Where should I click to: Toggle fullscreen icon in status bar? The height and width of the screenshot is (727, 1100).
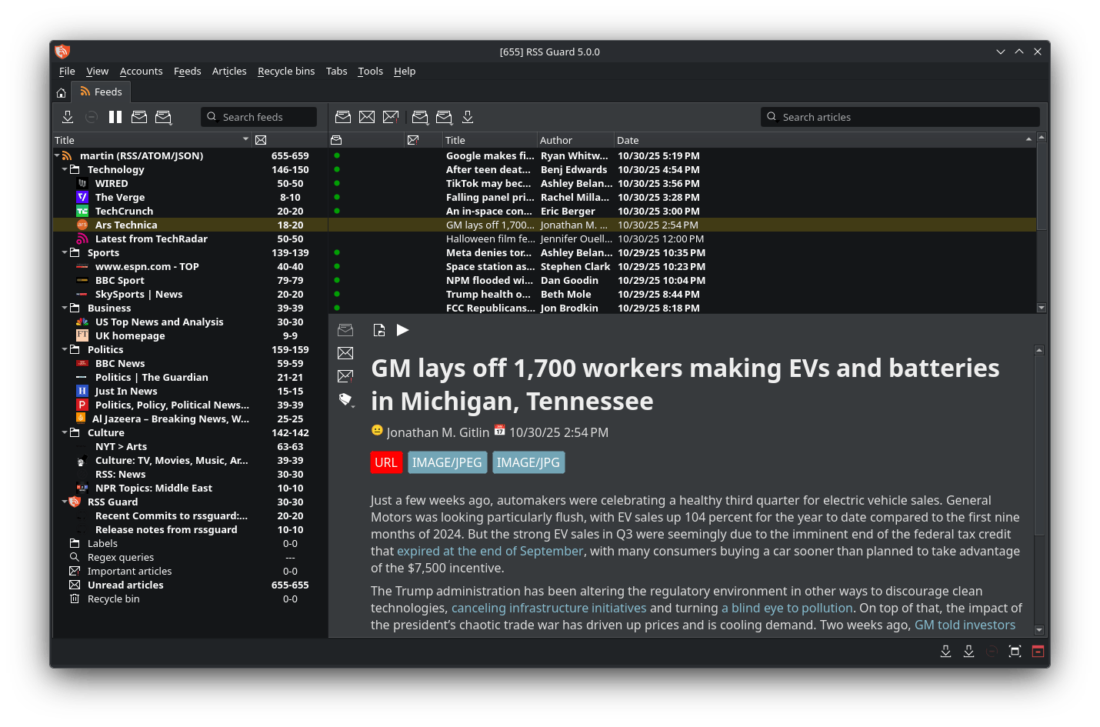click(1015, 652)
